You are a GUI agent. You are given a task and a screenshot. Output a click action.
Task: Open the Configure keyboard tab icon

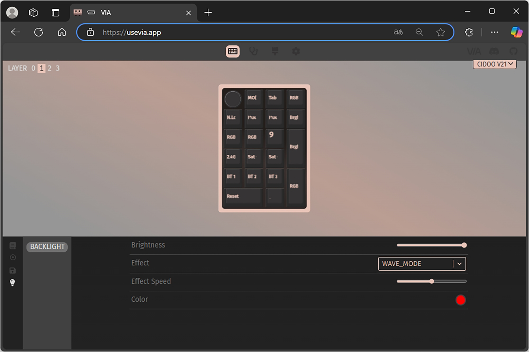click(x=232, y=51)
